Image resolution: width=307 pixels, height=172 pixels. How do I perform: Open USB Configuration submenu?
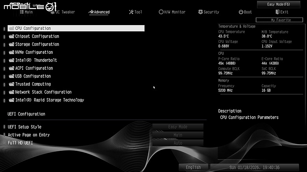(33, 76)
